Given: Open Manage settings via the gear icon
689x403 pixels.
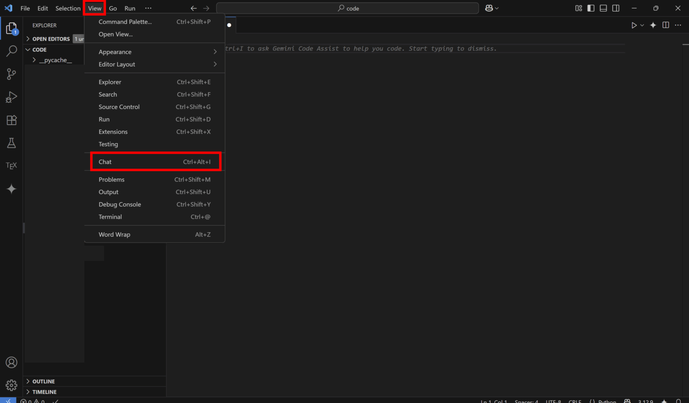Looking at the screenshot, I should (x=11, y=385).
